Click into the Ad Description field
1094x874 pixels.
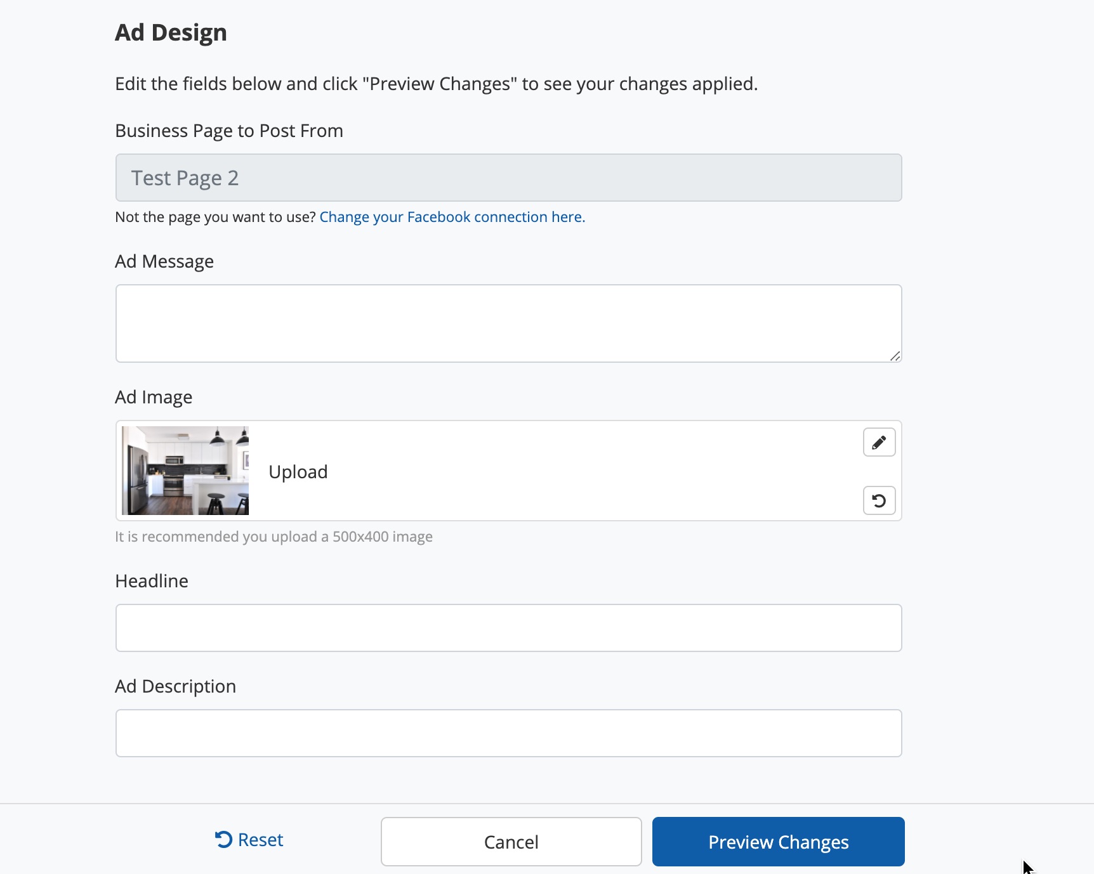[x=508, y=733]
